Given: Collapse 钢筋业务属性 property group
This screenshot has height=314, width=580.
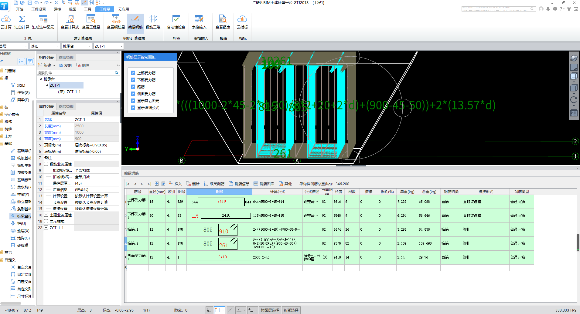Looking at the screenshot, I should 46,164.
